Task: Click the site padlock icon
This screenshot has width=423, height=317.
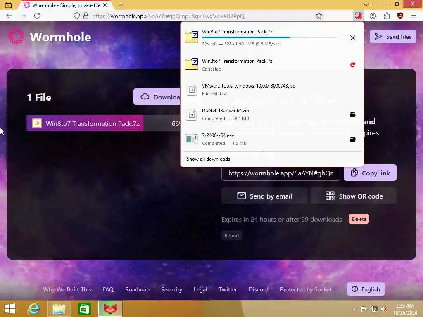Action: (86, 16)
